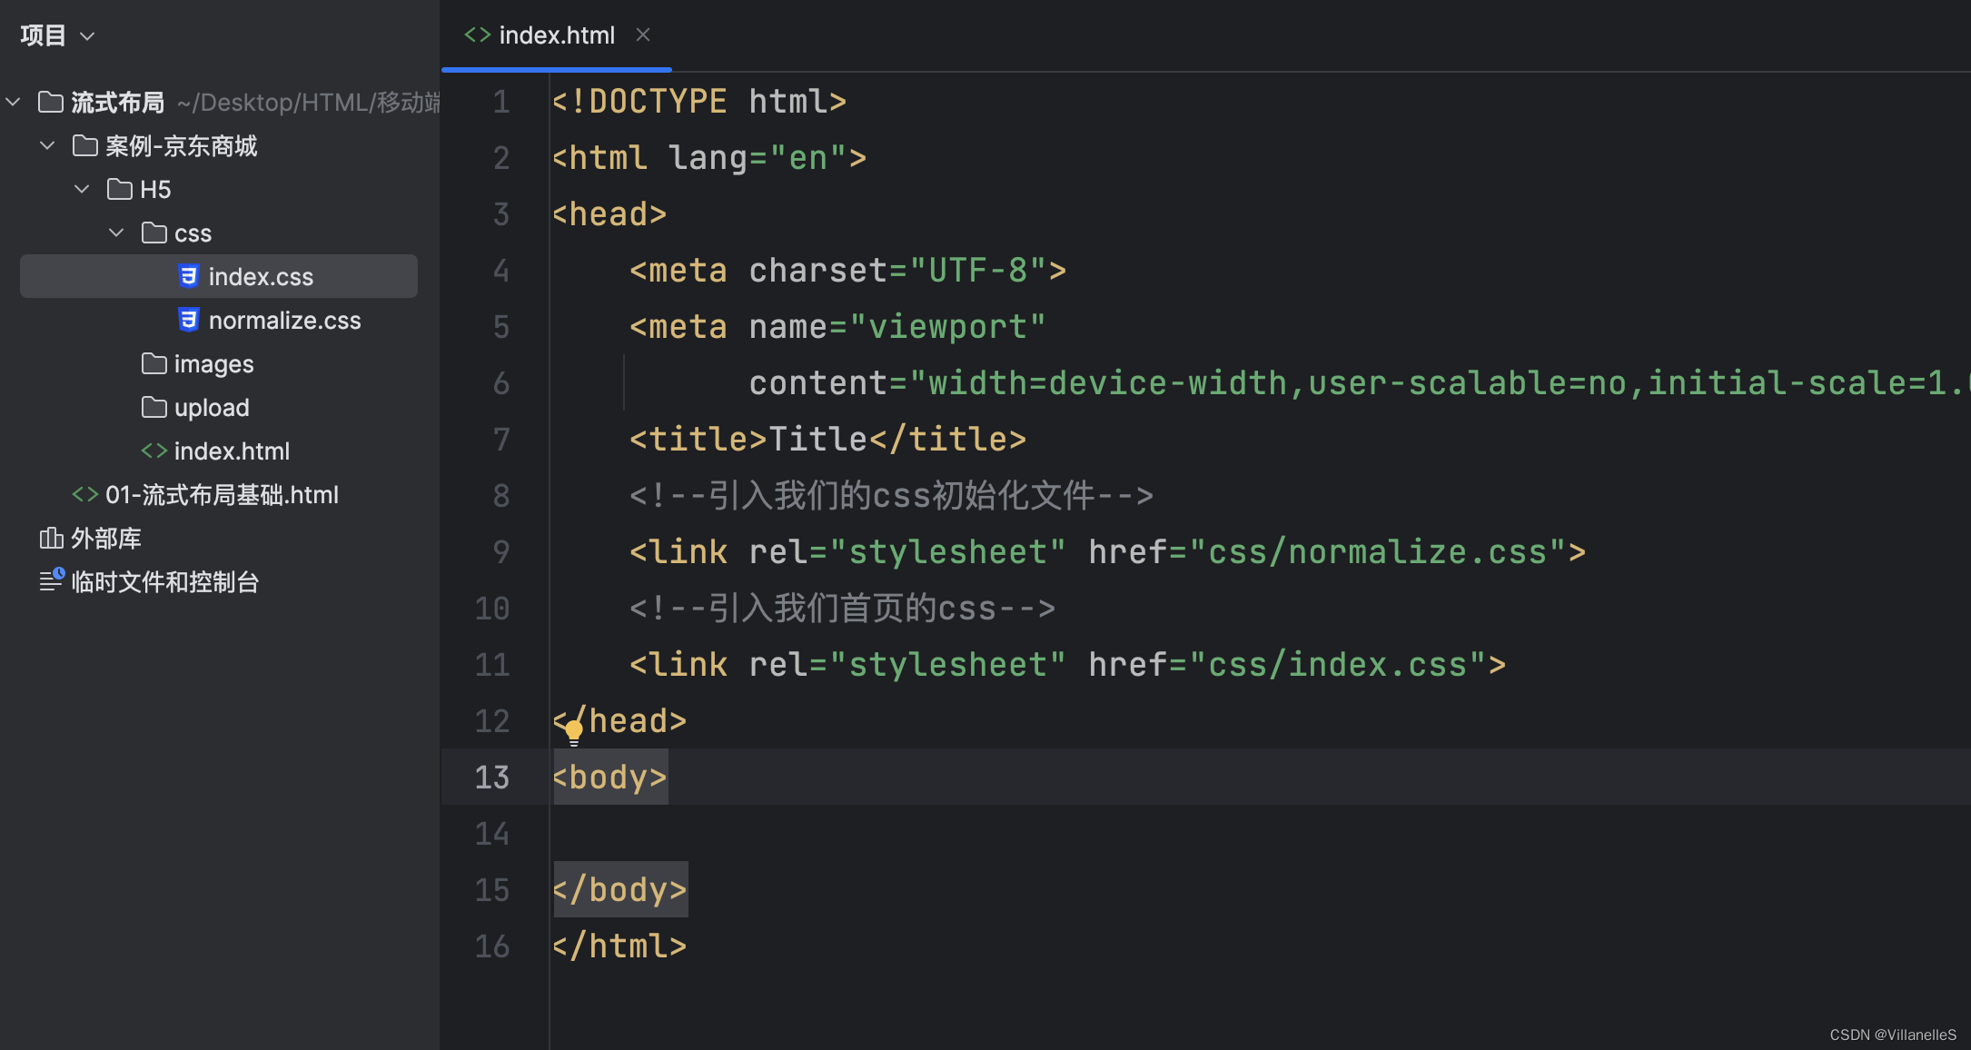The height and width of the screenshot is (1050, 1971).
Task: Click the images folder icon
Action: click(154, 363)
